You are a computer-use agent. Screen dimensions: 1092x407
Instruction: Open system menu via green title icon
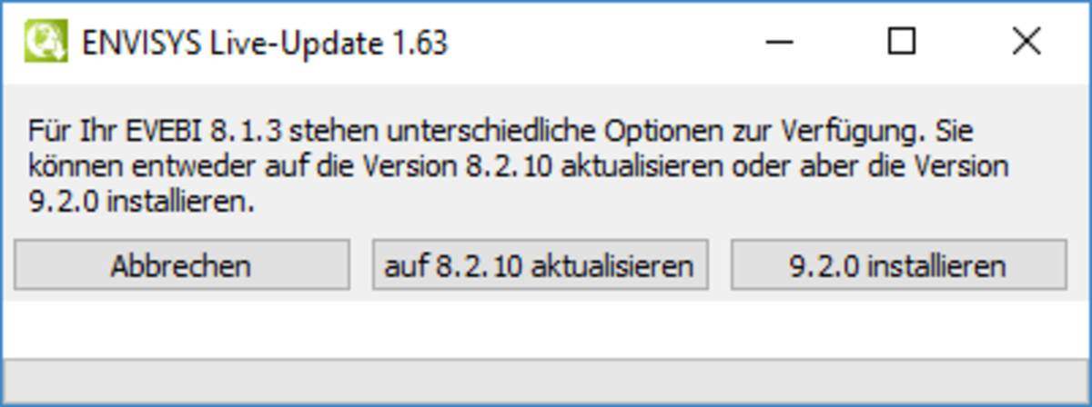[x=40, y=42]
